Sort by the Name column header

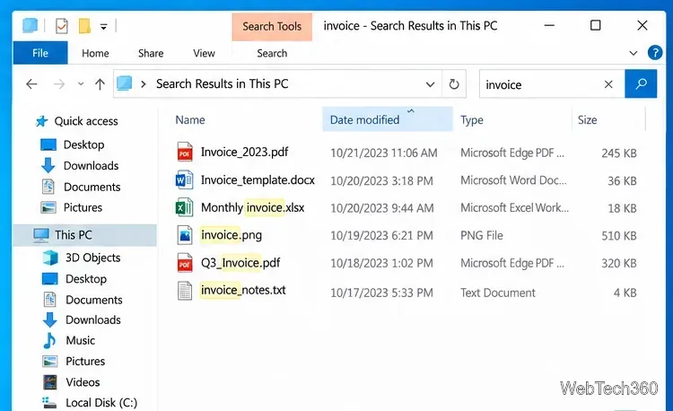[x=190, y=119]
